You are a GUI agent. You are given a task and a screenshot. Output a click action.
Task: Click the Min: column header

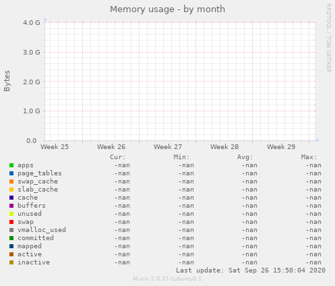pos(181,157)
